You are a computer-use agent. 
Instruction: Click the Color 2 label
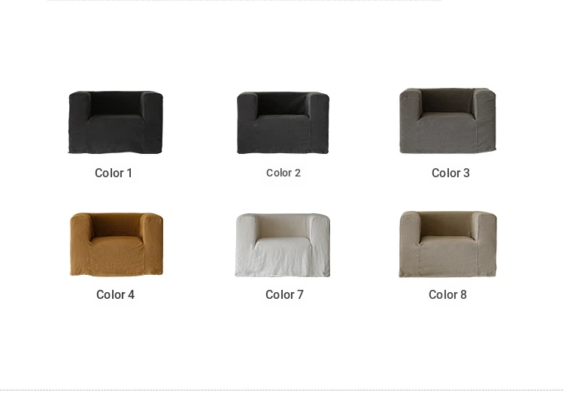[x=284, y=173]
